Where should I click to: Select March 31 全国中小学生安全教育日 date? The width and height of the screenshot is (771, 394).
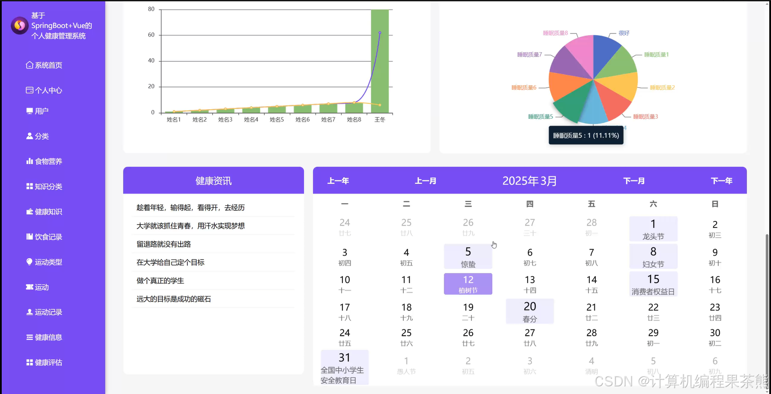click(x=345, y=367)
